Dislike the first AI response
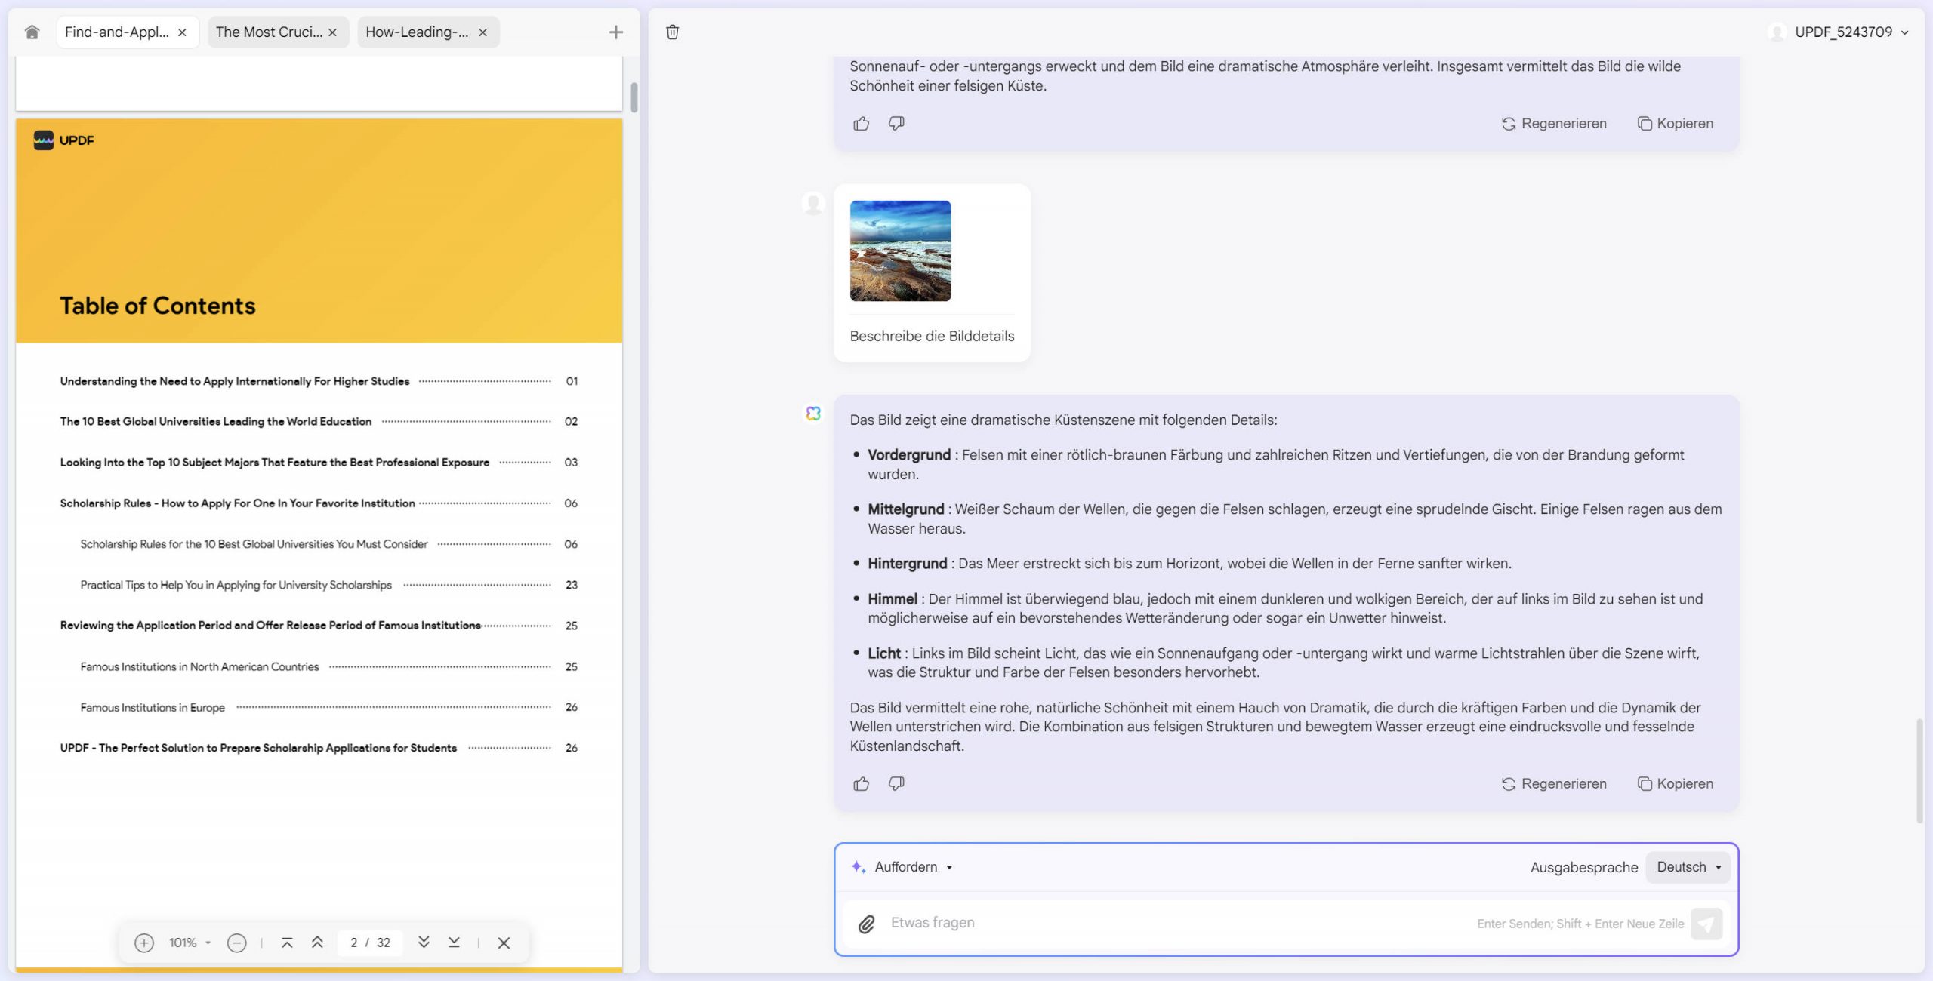The height and width of the screenshot is (981, 1933). click(896, 123)
